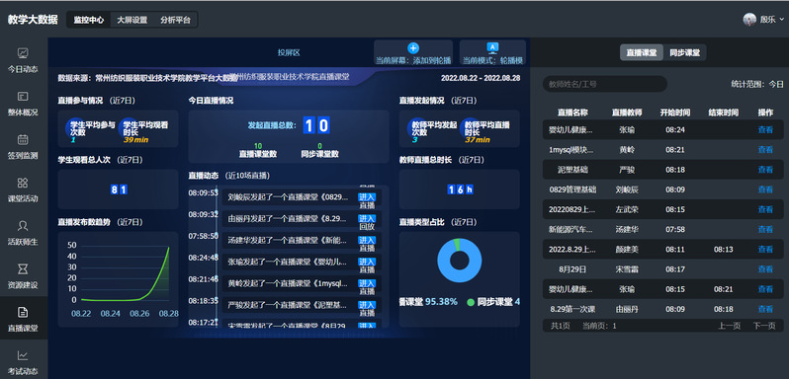
Task: Select the 签到监测 calendar icon
Action: pos(23,139)
